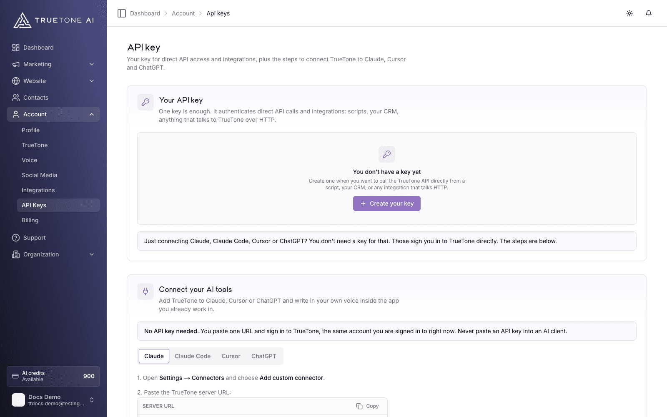Open Voice settings
Viewport: 667px width, 417px height.
tap(58, 160)
